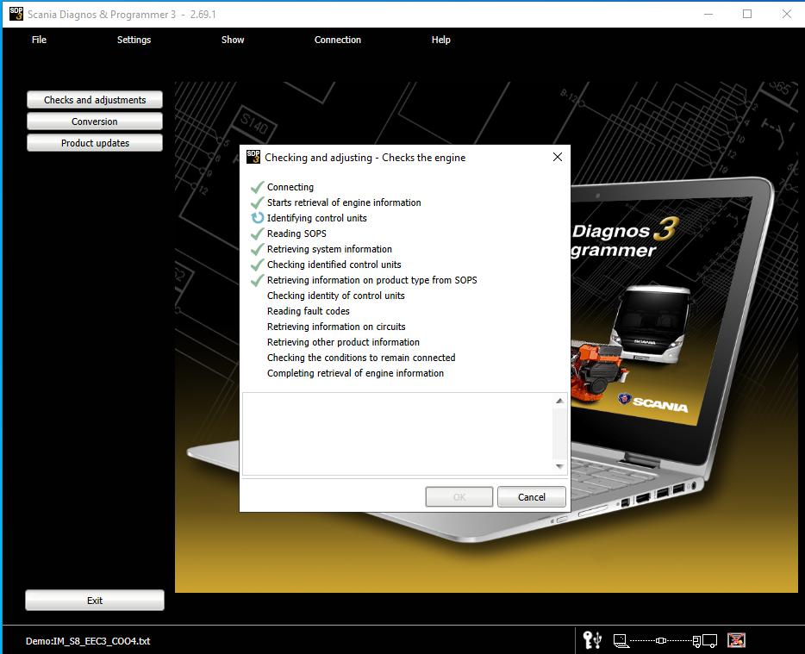Open the File menu
The image size is (805, 654).
pyautogui.click(x=39, y=40)
